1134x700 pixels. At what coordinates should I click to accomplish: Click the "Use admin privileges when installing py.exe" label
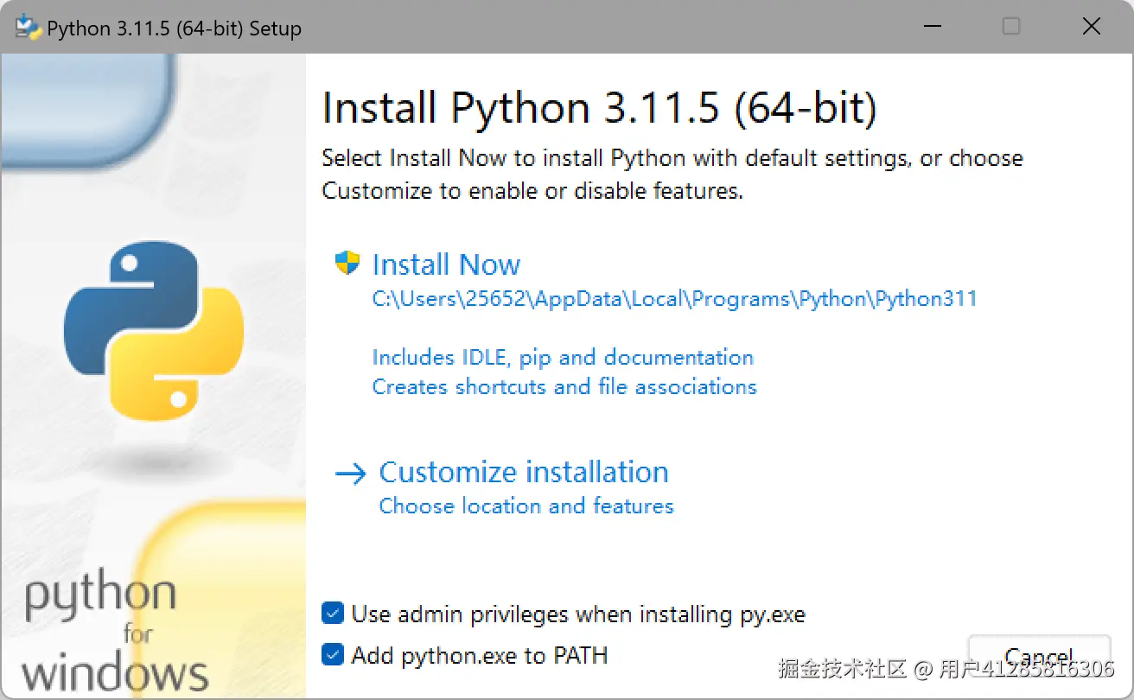(578, 614)
